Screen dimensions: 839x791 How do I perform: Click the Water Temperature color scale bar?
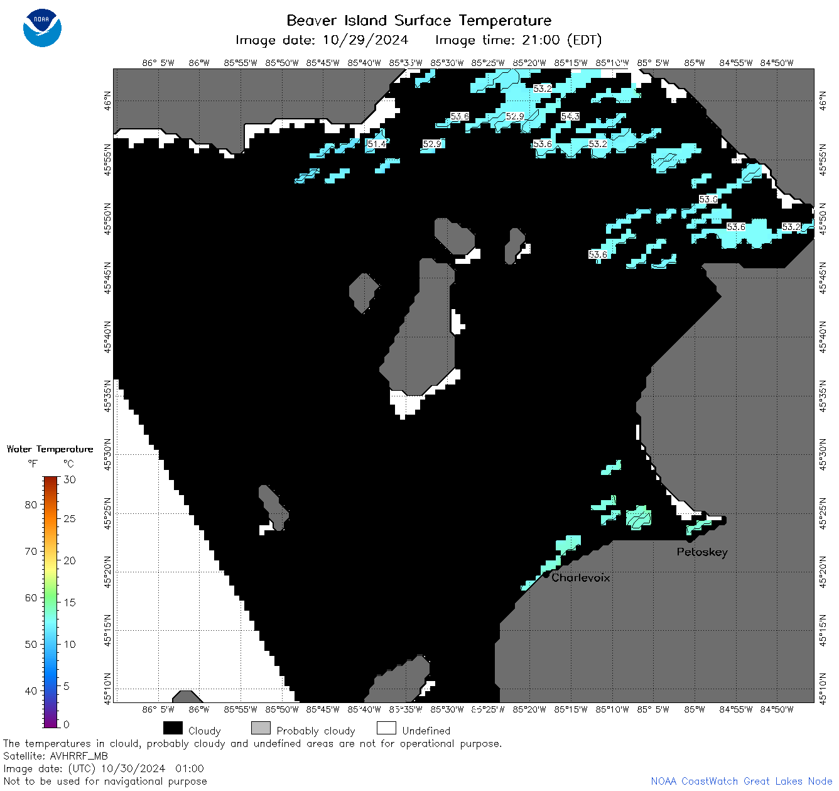(x=51, y=602)
